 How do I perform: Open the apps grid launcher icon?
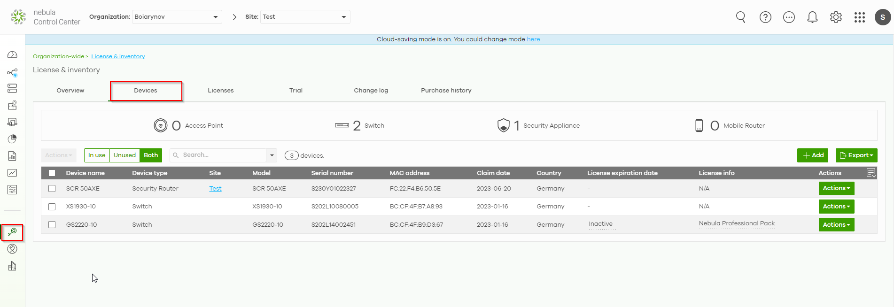pyautogui.click(x=859, y=17)
